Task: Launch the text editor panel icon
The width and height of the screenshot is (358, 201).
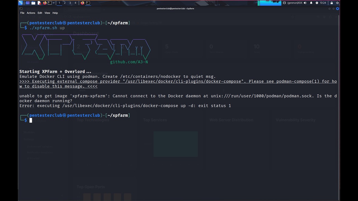Action: click(x=39, y=3)
